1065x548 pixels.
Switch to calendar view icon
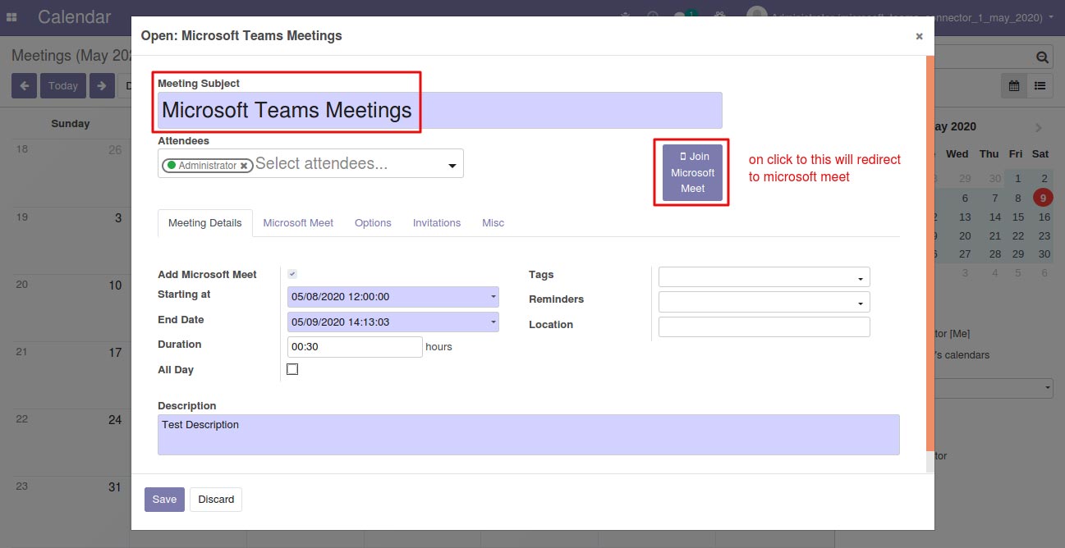1014,85
